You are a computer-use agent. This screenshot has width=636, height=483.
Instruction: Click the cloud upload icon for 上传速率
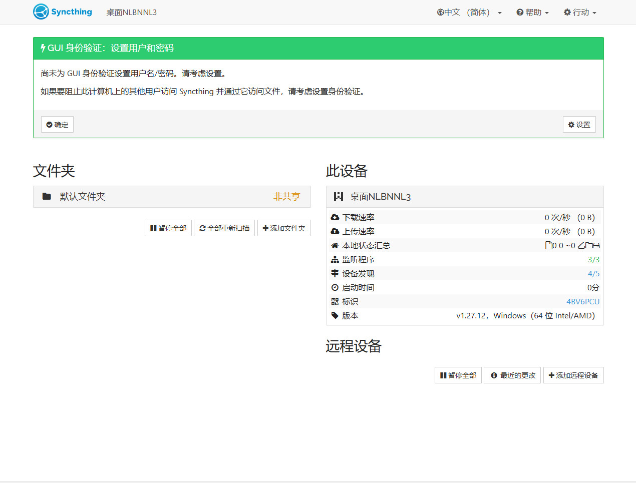pos(335,231)
